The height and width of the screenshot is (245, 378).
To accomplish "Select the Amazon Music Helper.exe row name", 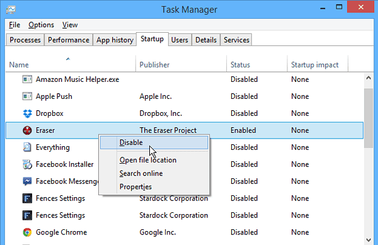I will click(x=77, y=79).
